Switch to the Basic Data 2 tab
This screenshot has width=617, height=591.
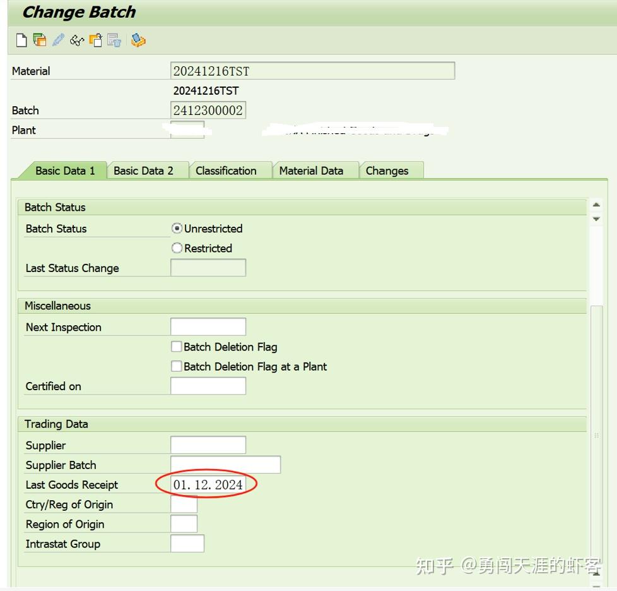146,170
